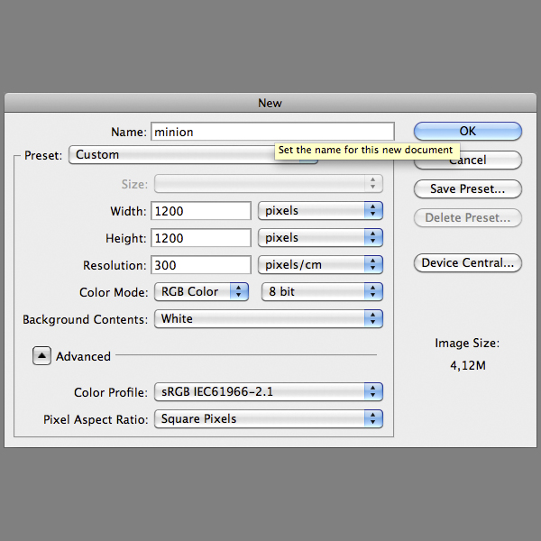Open the Pixel Aspect Ratio dropdown
This screenshot has height=541, width=541.
point(269,418)
